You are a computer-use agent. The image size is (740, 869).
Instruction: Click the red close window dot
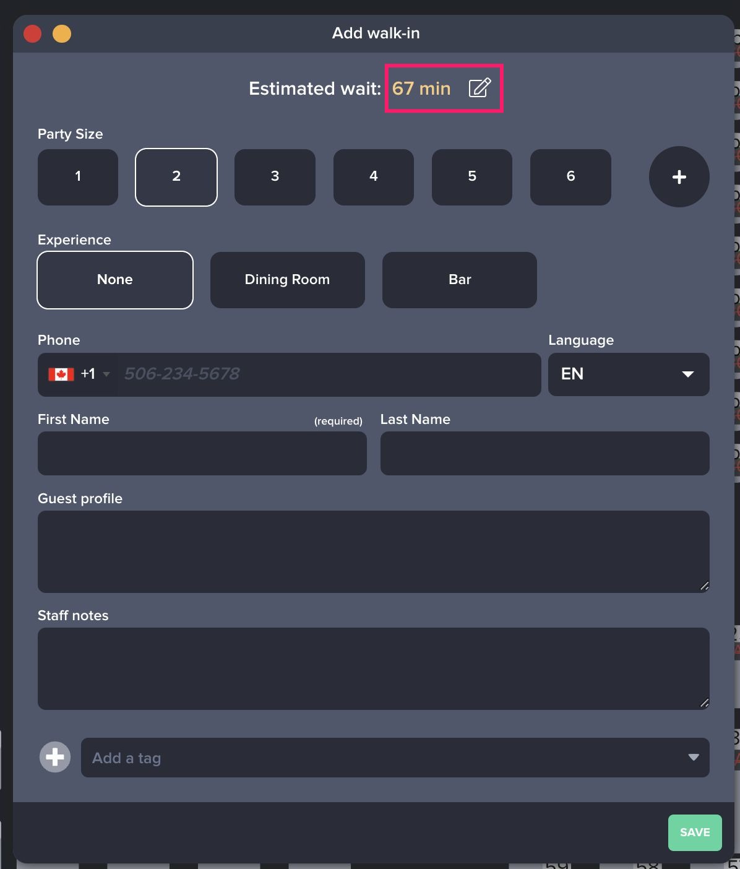(x=32, y=33)
